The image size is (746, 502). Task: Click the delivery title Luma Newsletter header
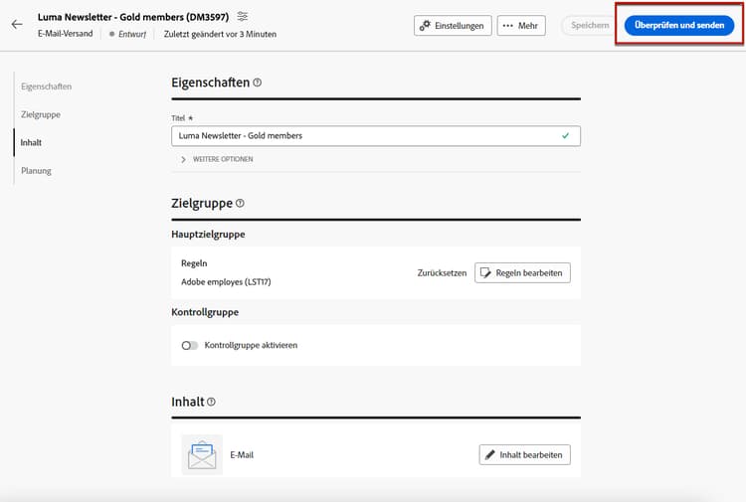click(133, 17)
